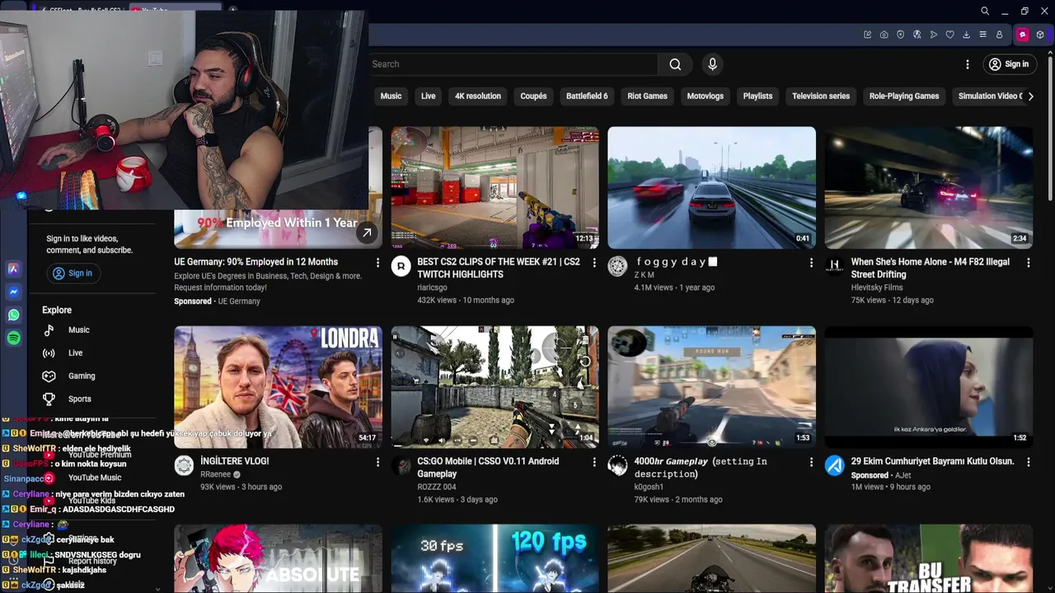This screenshot has height=593, width=1055.
Task: Open options for UE Germany ad
Action: [377, 263]
